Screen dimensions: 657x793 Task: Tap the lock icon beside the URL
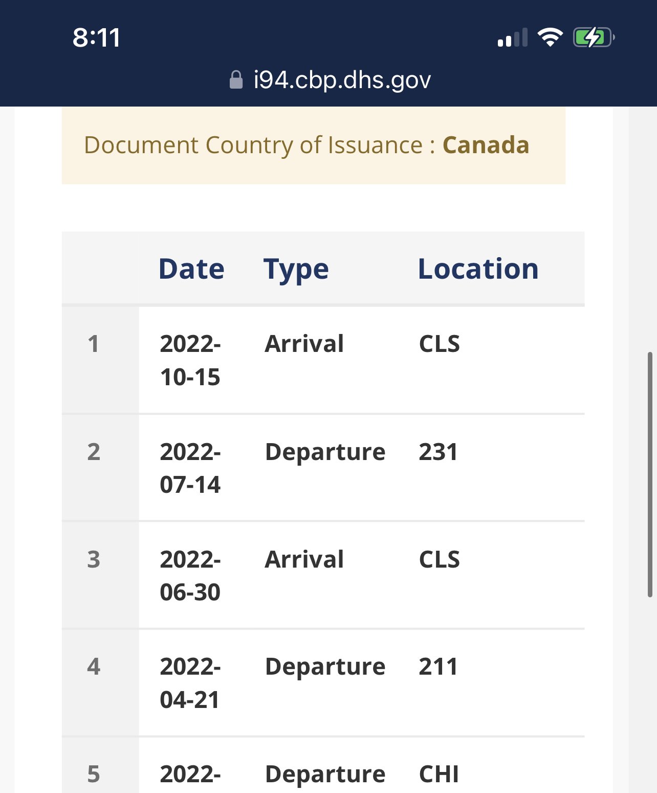tap(236, 80)
